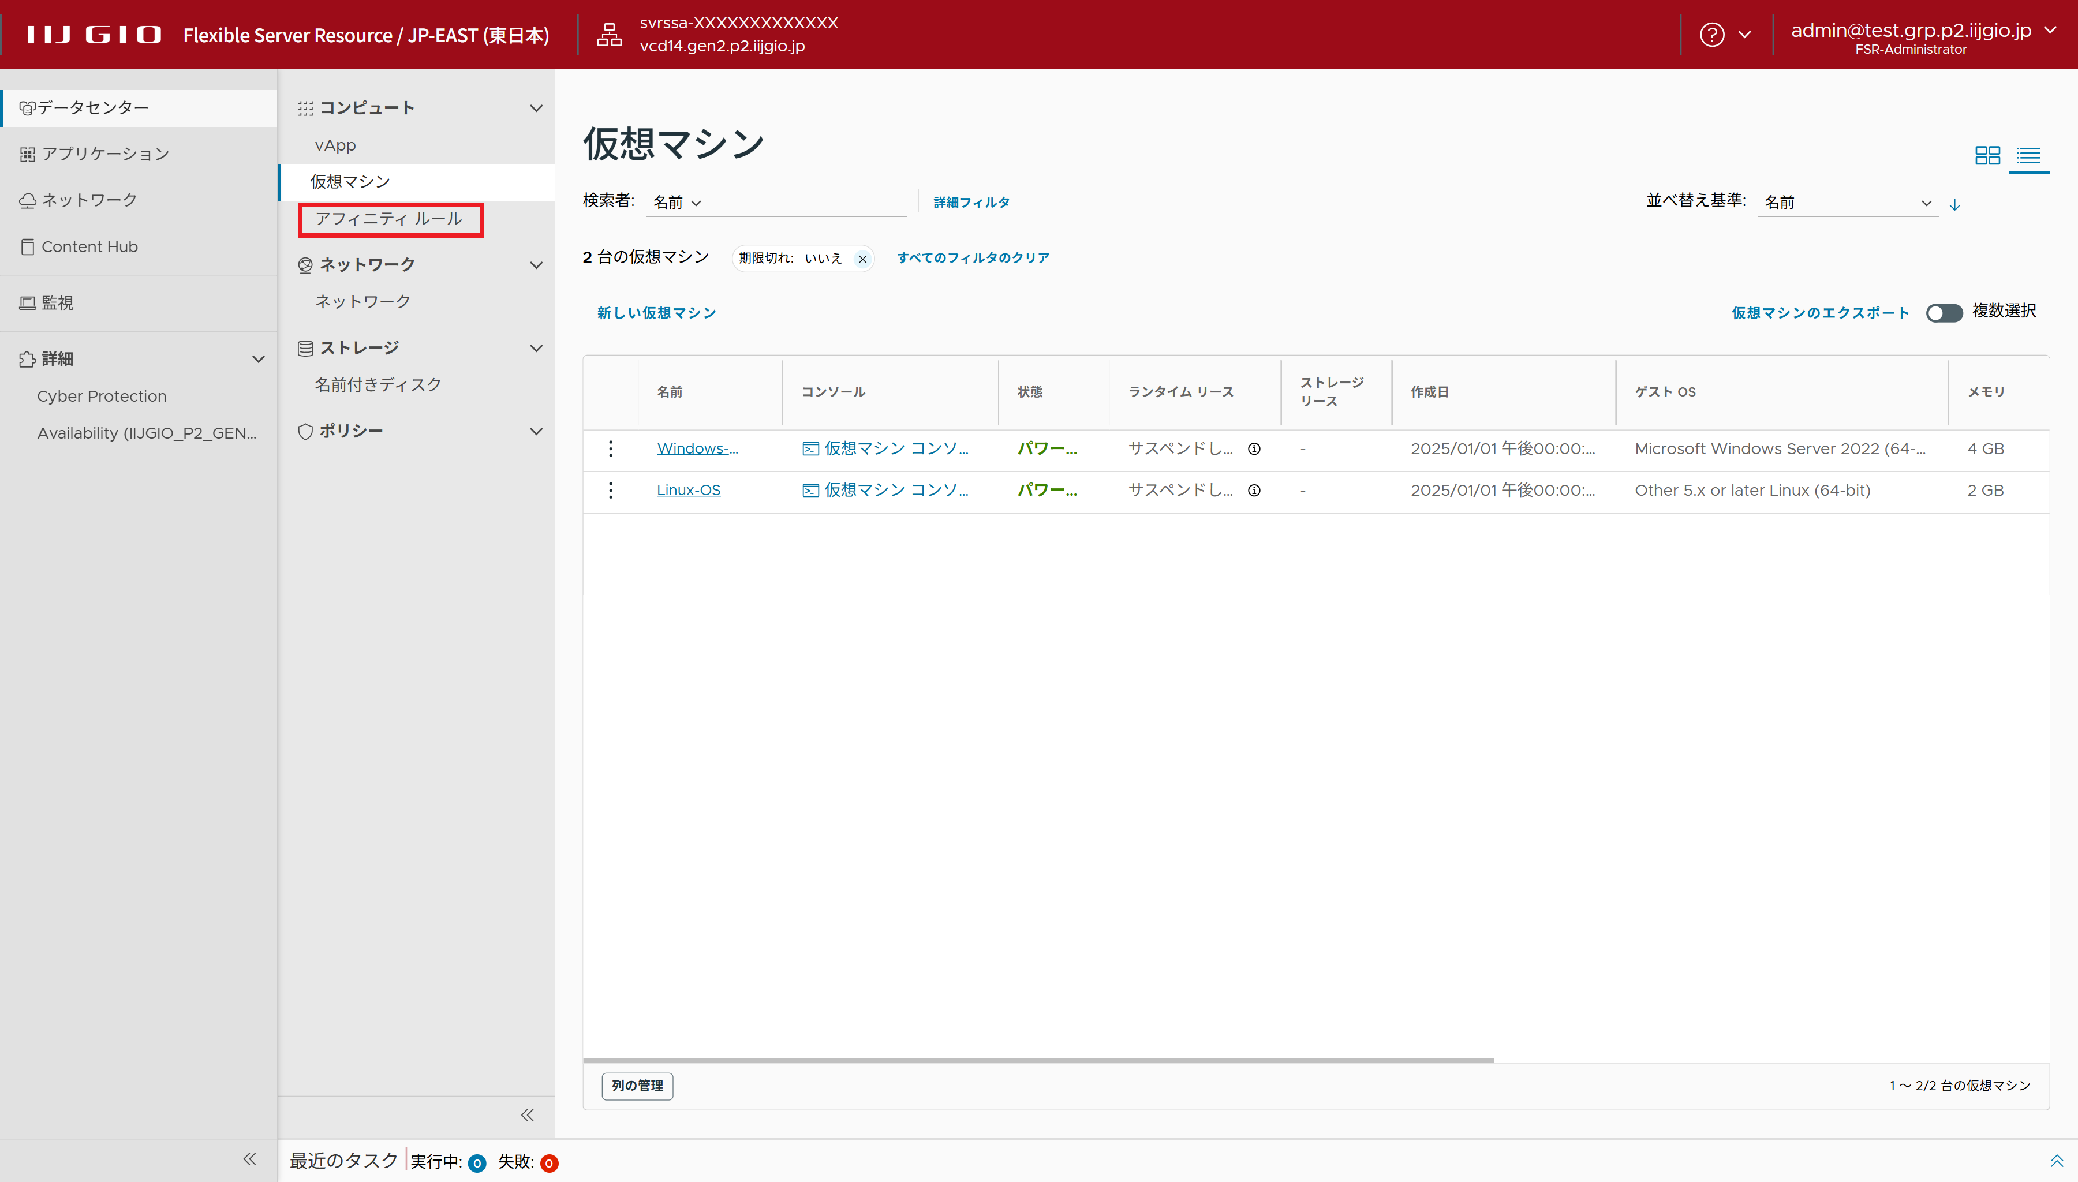
Task: Remove the 期限切れ filter chip
Action: point(862,259)
